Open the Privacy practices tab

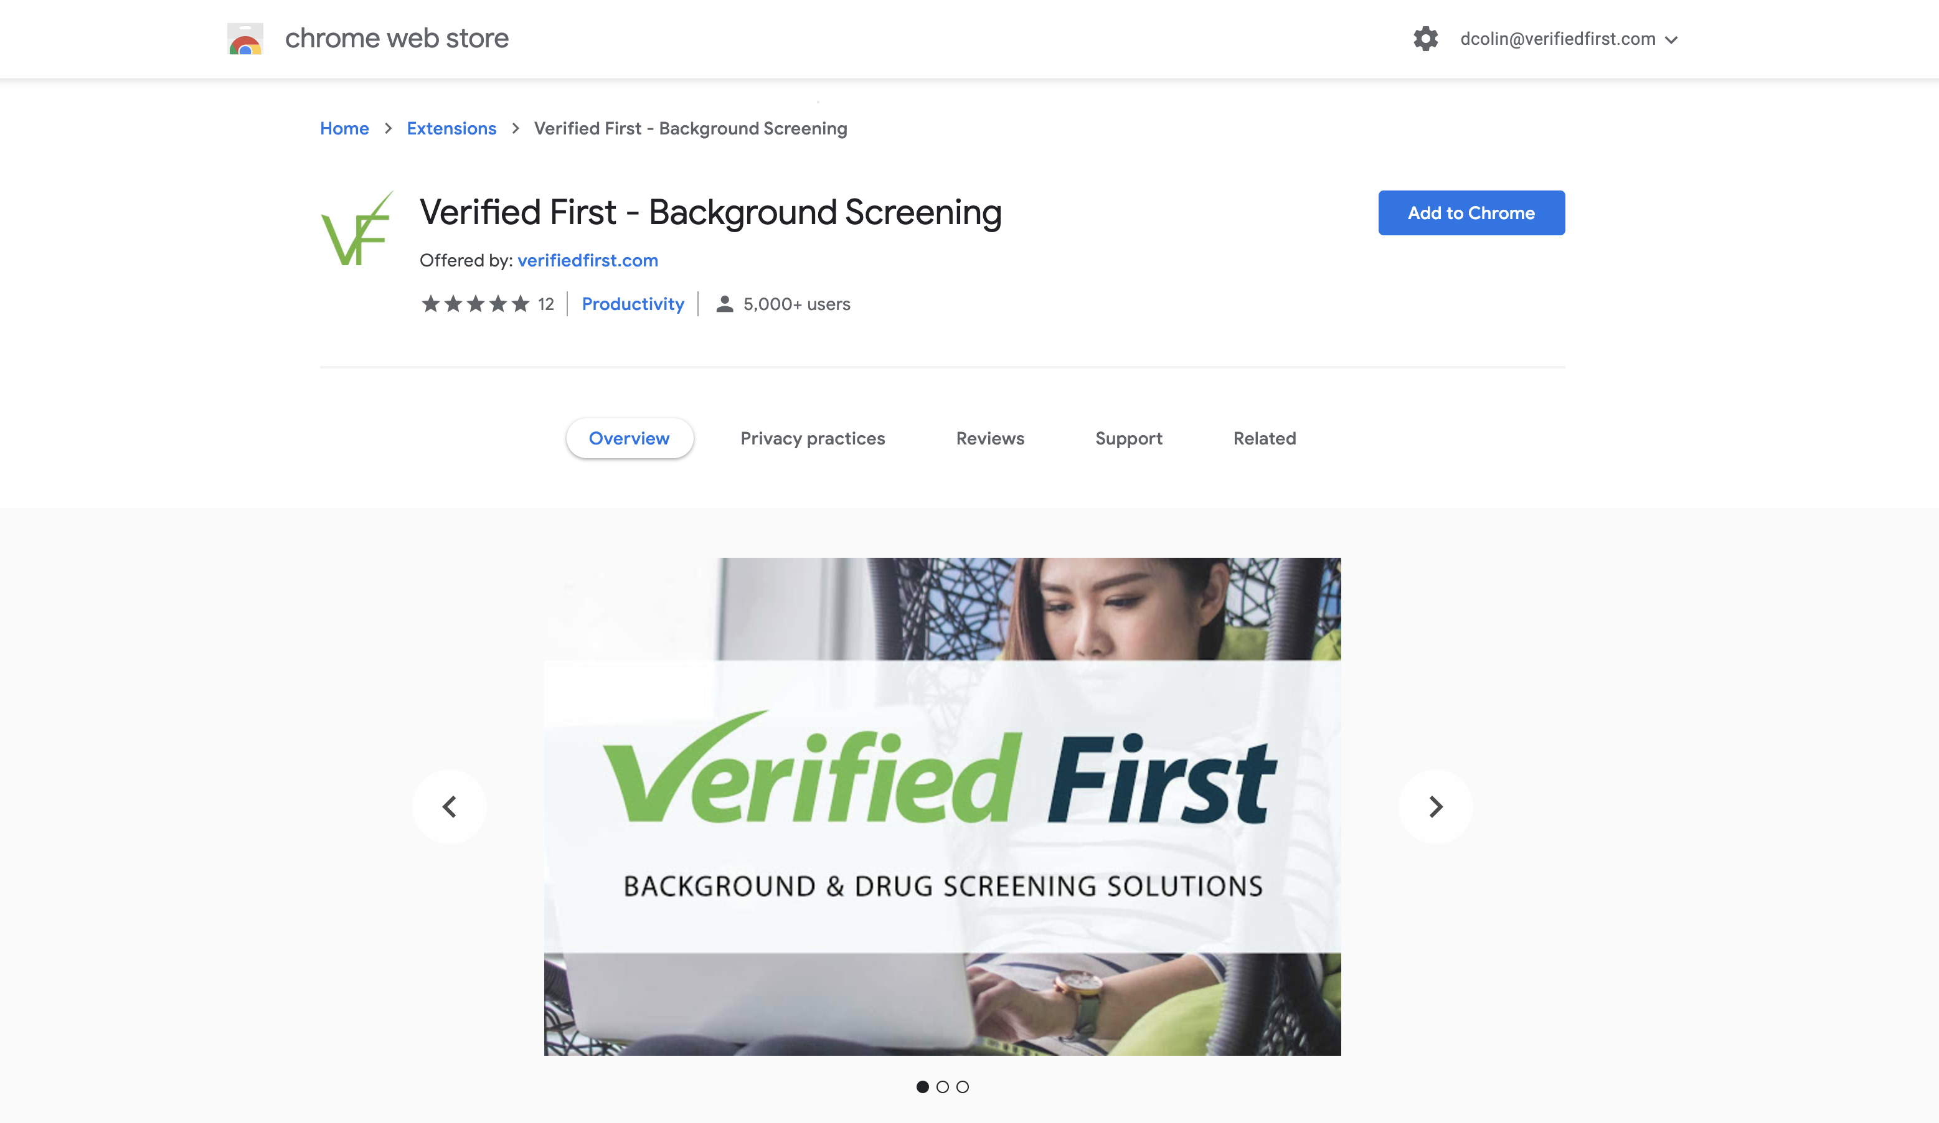[x=813, y=438]
